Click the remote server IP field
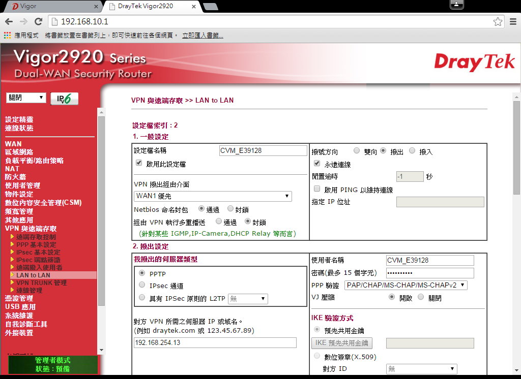This screenshot has height=379, width=521. (x=215, y=342)
